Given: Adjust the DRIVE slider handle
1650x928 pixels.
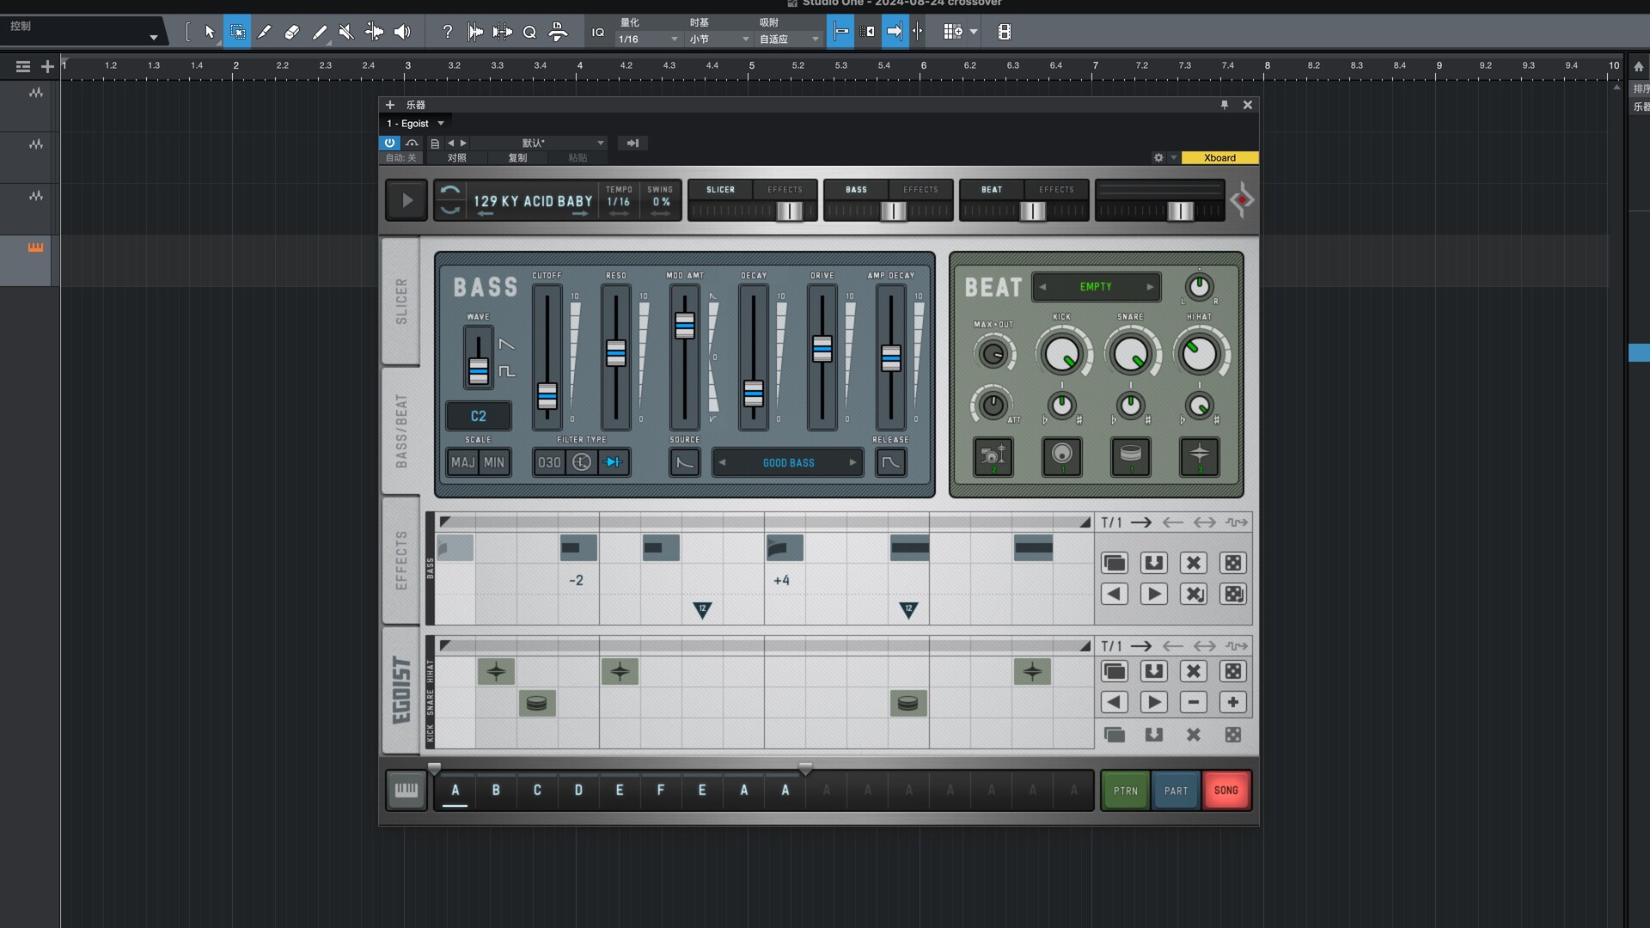Looking at the screenshot, I should [x=822, y=348].
